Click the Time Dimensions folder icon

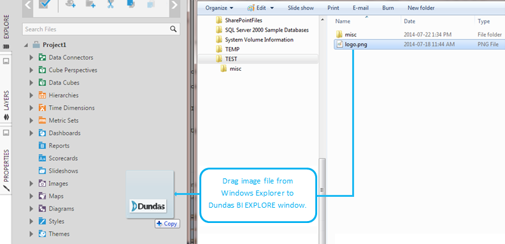pos(42,108)
